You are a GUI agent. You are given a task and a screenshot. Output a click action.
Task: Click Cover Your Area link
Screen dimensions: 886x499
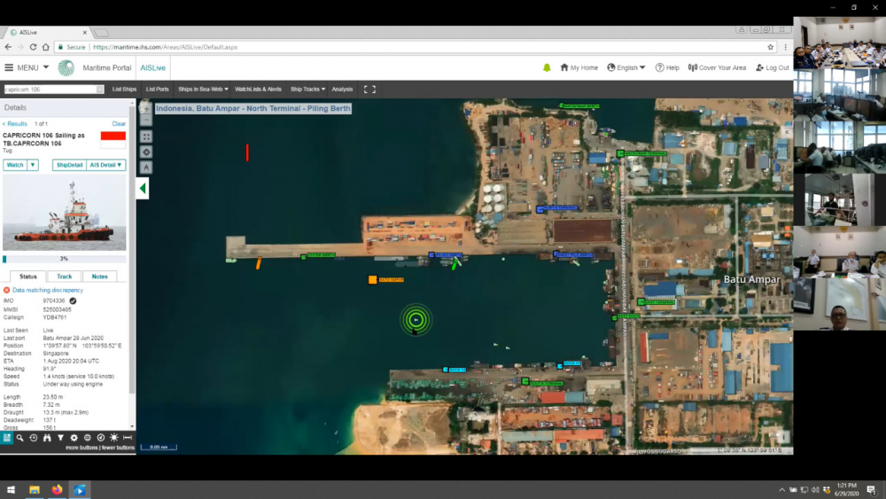click(717, 68)
